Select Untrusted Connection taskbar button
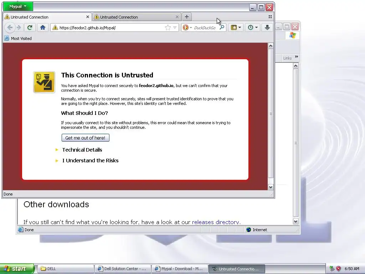 237,269
